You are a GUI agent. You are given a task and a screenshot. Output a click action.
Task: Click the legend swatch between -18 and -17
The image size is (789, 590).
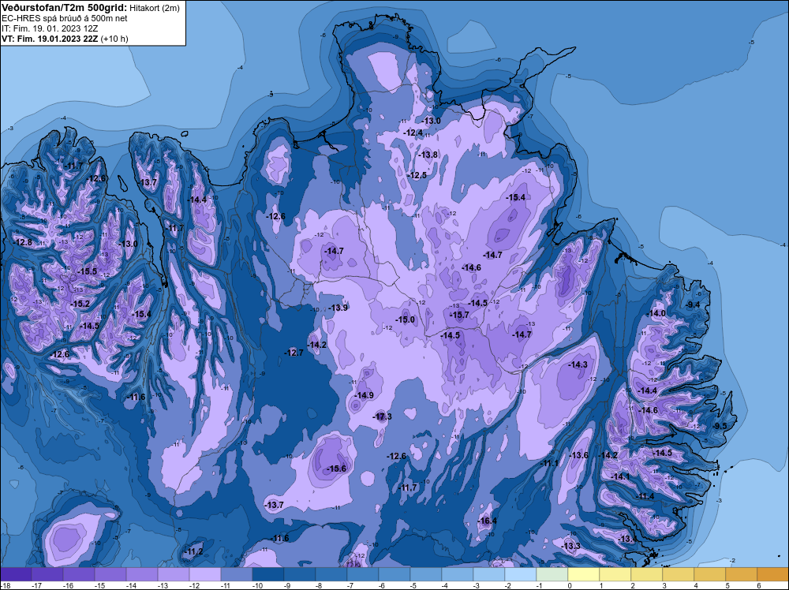pos(16,574)
